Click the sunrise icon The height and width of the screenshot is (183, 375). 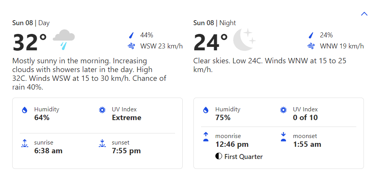[25, 143]
